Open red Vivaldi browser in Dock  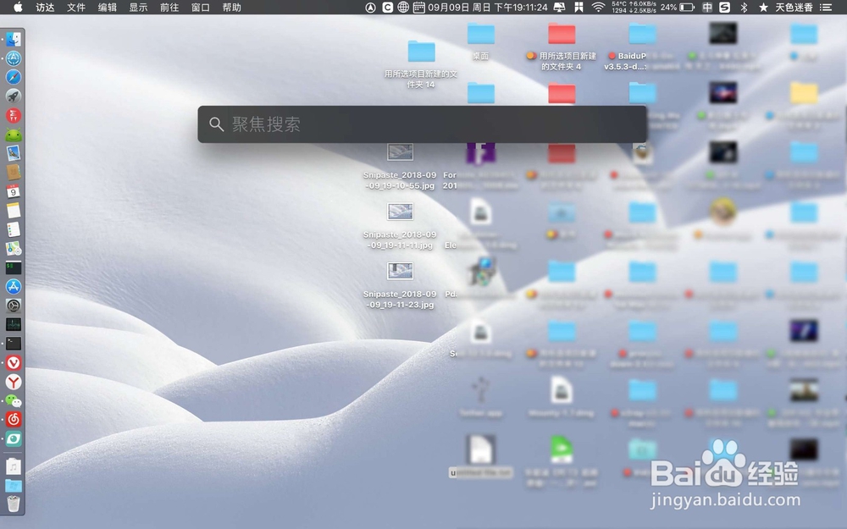tap(14, 363)
